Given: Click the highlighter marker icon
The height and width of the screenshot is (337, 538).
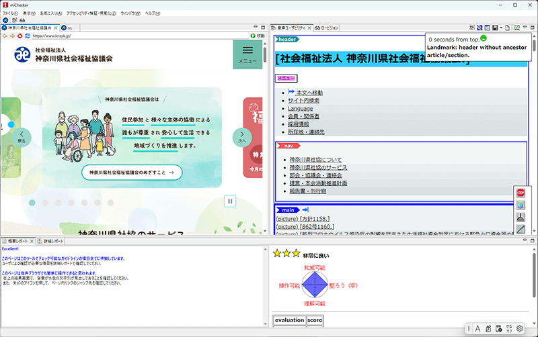Looking at the screenshot, I should click(x=521, y=205).
